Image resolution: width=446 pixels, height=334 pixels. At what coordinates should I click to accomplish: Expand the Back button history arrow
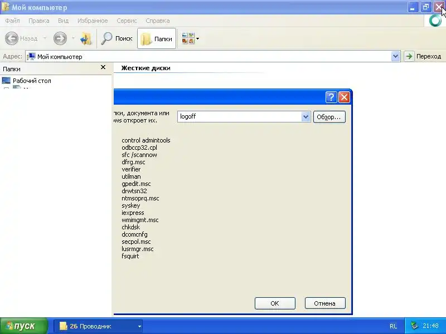pyautogui.click(x=45, y=38)
